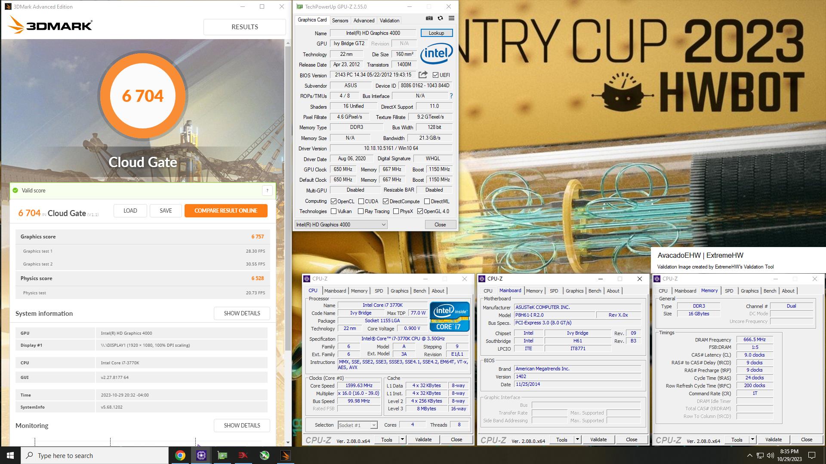This screenshot has width=826, height=464.
Task: Click the Intel Core i7 badge in CPU-Z
Action: pyautogui.click(x=449, y=317)
